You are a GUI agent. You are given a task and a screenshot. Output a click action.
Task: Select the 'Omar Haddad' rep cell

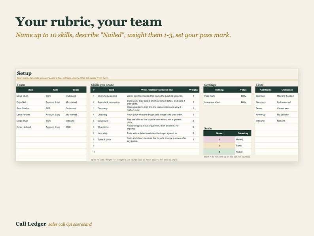pyautogui.click(x=30, y=127)
